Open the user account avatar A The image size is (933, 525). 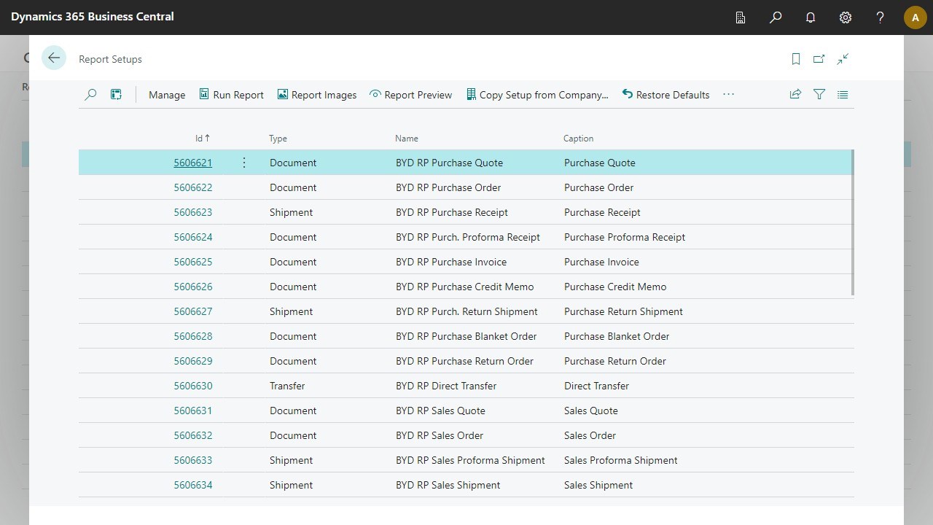click(916, 17)
